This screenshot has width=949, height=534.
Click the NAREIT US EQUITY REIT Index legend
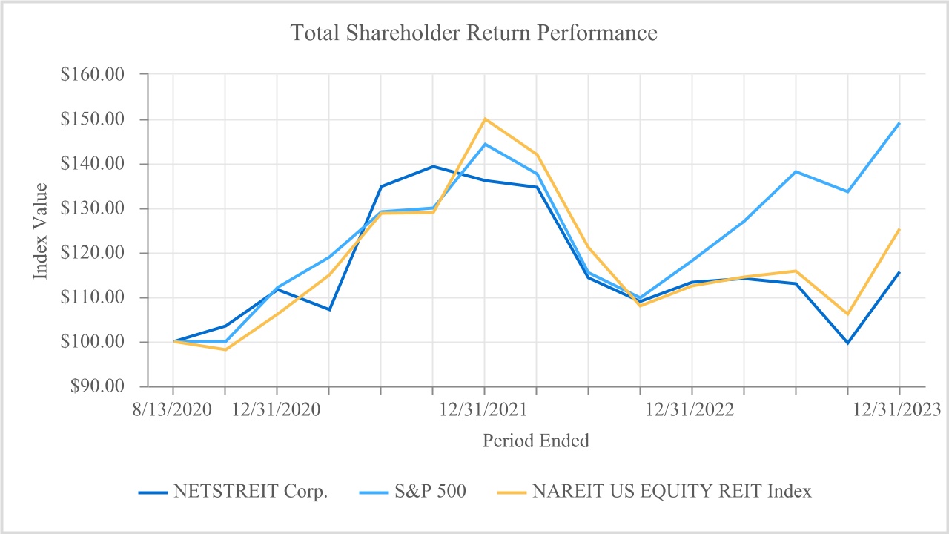tap(672, 492)
